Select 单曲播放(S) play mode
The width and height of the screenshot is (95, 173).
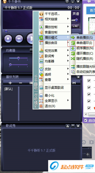[83, 38]
